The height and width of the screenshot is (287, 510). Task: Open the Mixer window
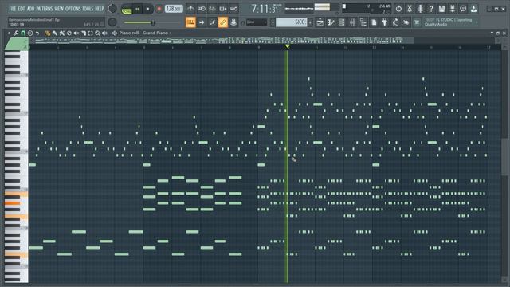coord(352,22)
